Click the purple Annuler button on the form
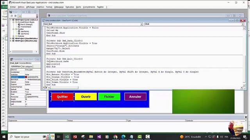Image resolution: width=250 pixels, height=140 pixels. tap(135, 96)
